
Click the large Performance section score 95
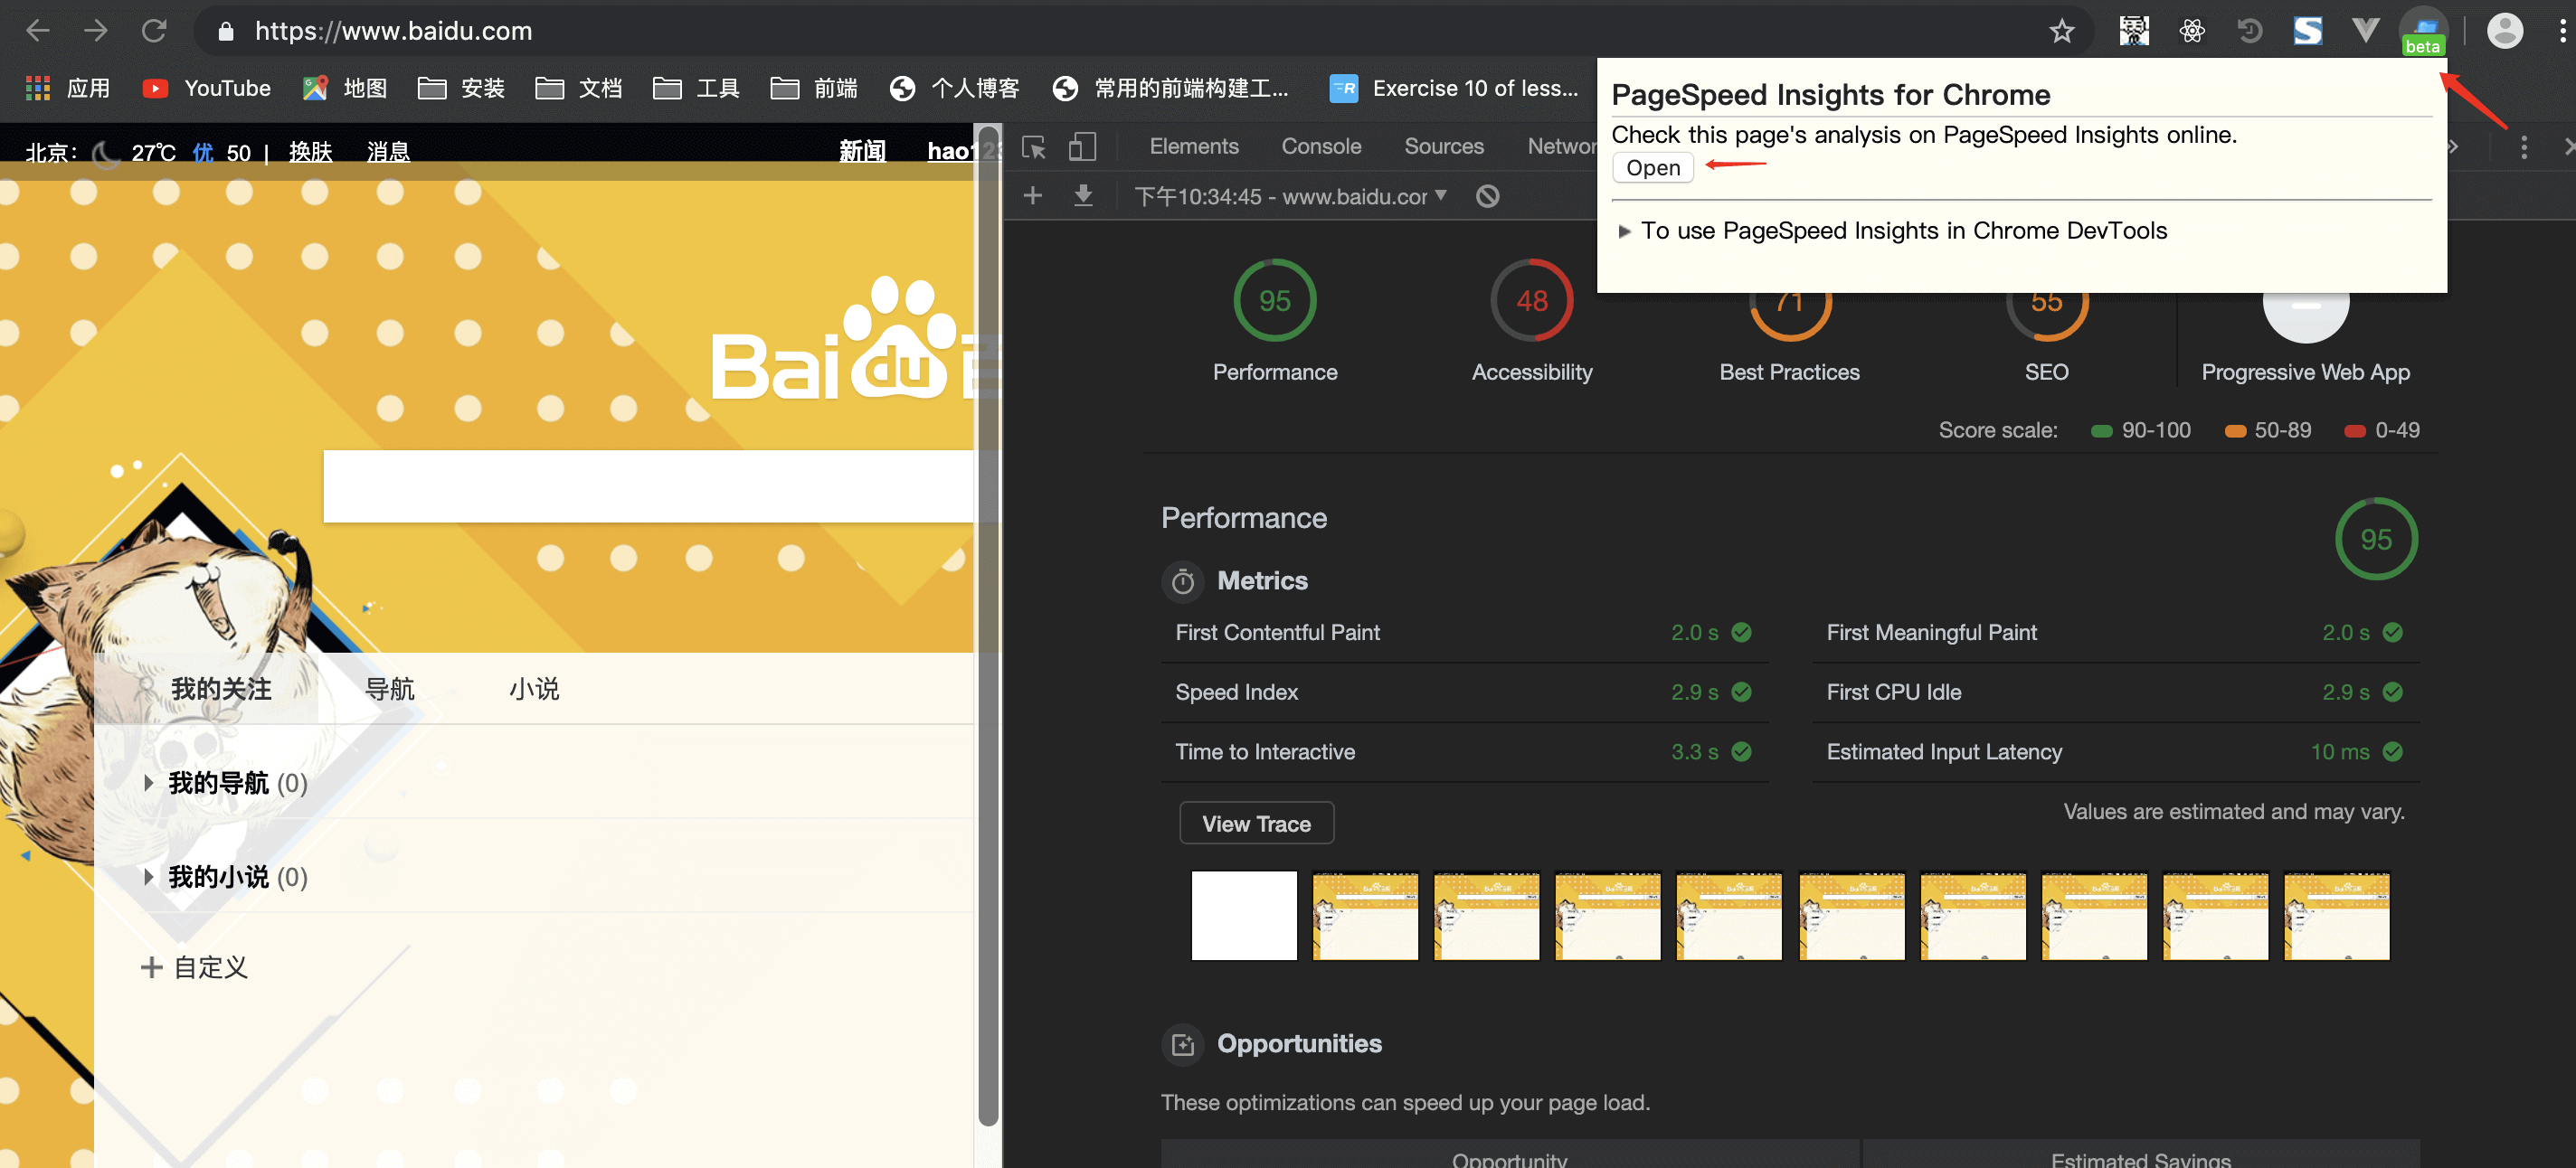click(x=2375, y=539)
